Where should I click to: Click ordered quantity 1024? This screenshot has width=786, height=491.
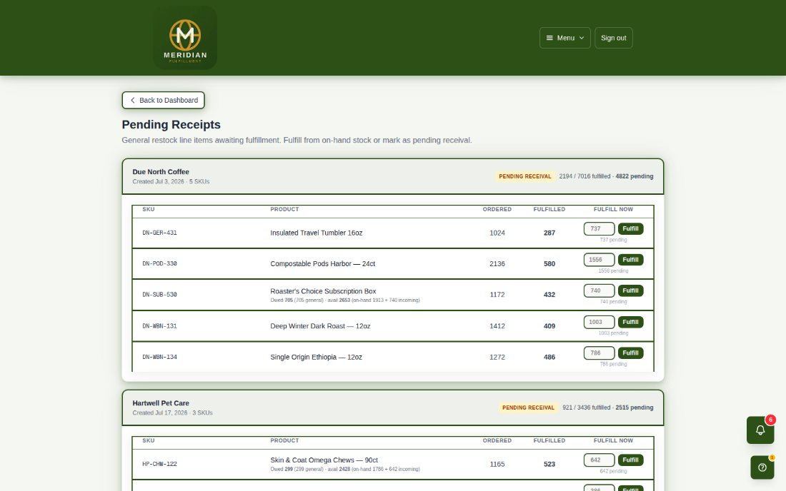point(497,233)
